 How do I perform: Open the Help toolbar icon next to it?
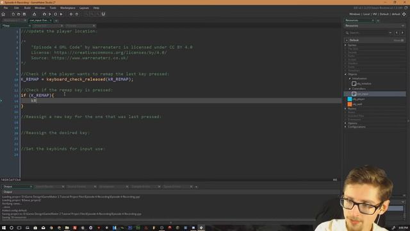77,14
